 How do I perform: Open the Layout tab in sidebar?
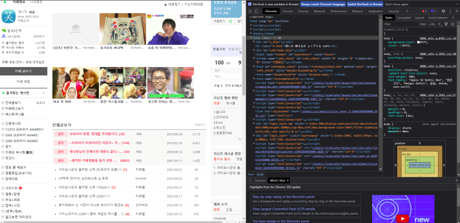pos(420,18)
